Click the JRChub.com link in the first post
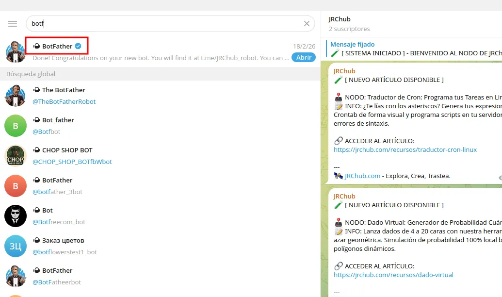Screen dimensions: 502x297 pyautogui.click(x=362, y=176)
